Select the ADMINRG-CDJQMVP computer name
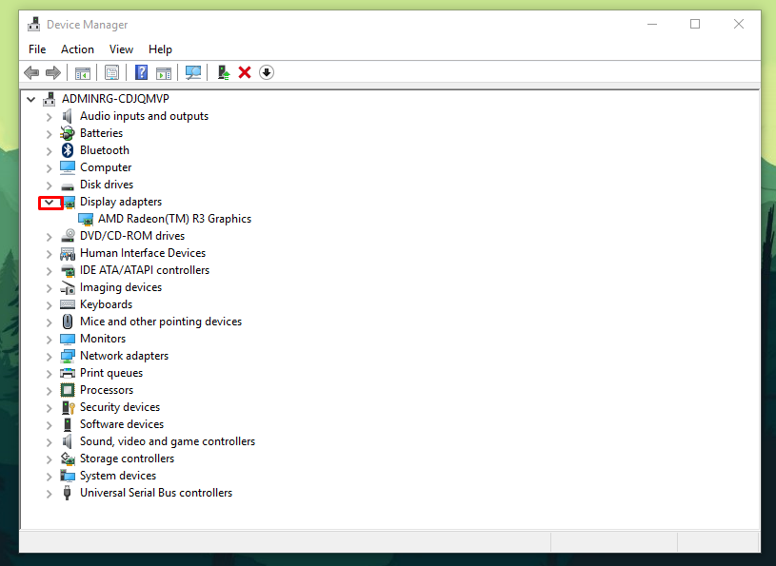776x566 pixels. (115, 99)
